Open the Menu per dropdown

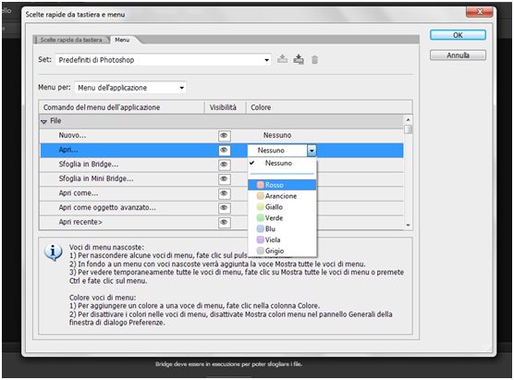point(130,88)
